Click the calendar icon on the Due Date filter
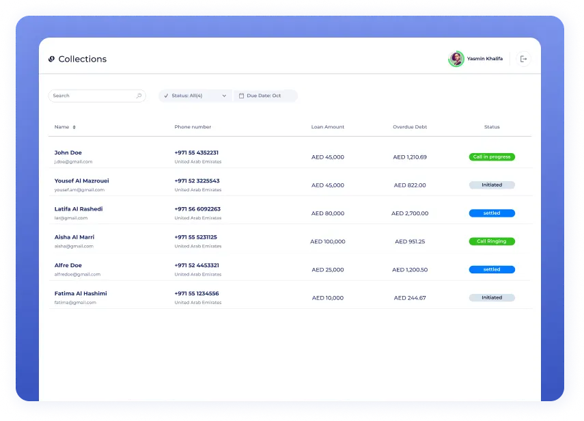This screenshot has height=421, width=584. [240, 96]
